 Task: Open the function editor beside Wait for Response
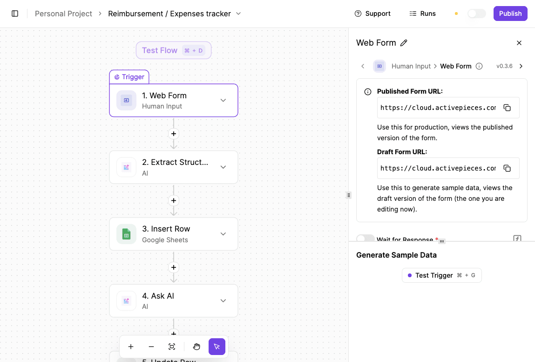click(x=517, y=238)
